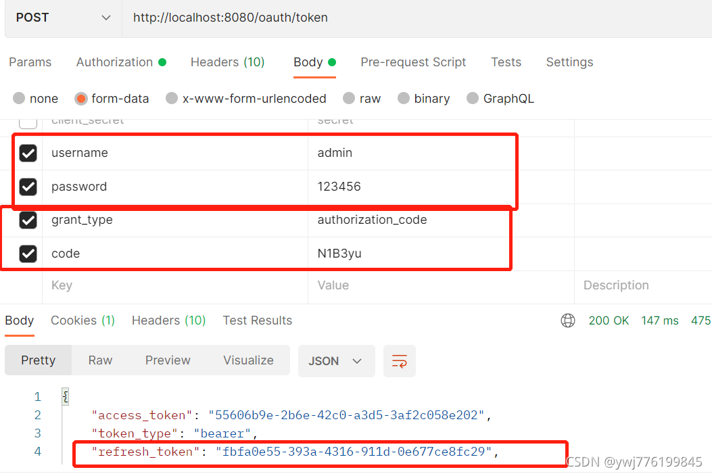The width and height of the screenshot is (712, 476).
Task: Click the username key cell
Action: click(175, 153)
